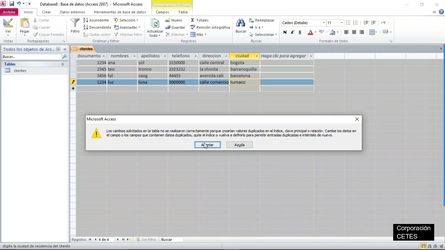Toggle bold N formatting
445x250 pixels.
click(285, 32)
